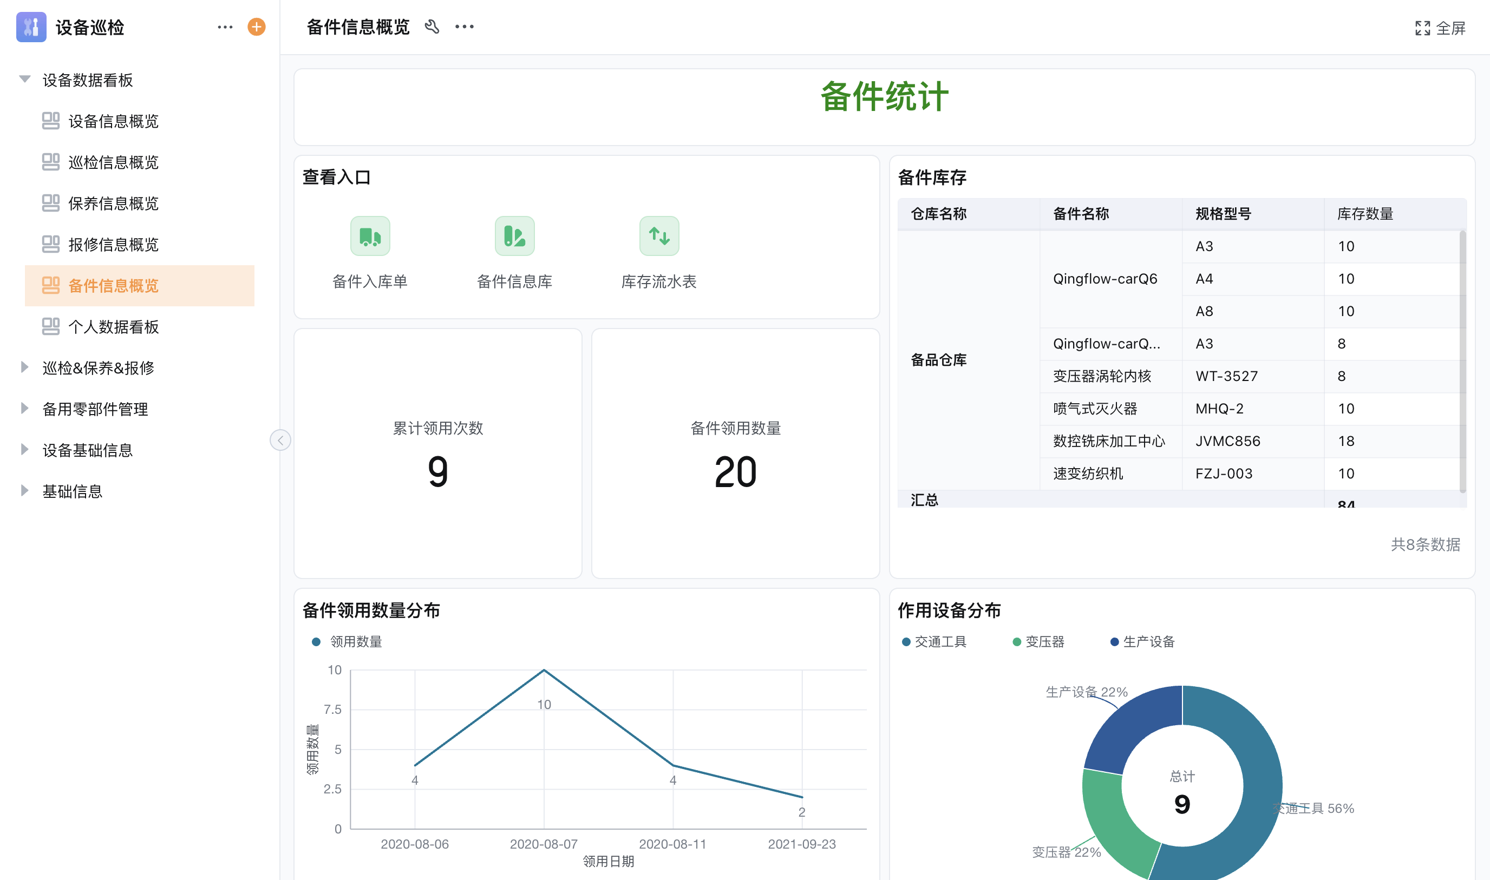Click the 备件信息概览 page title
Image resolution: width=1490 pixels, height=880 pixels.
pyautogui.click(x=358, y=27)
